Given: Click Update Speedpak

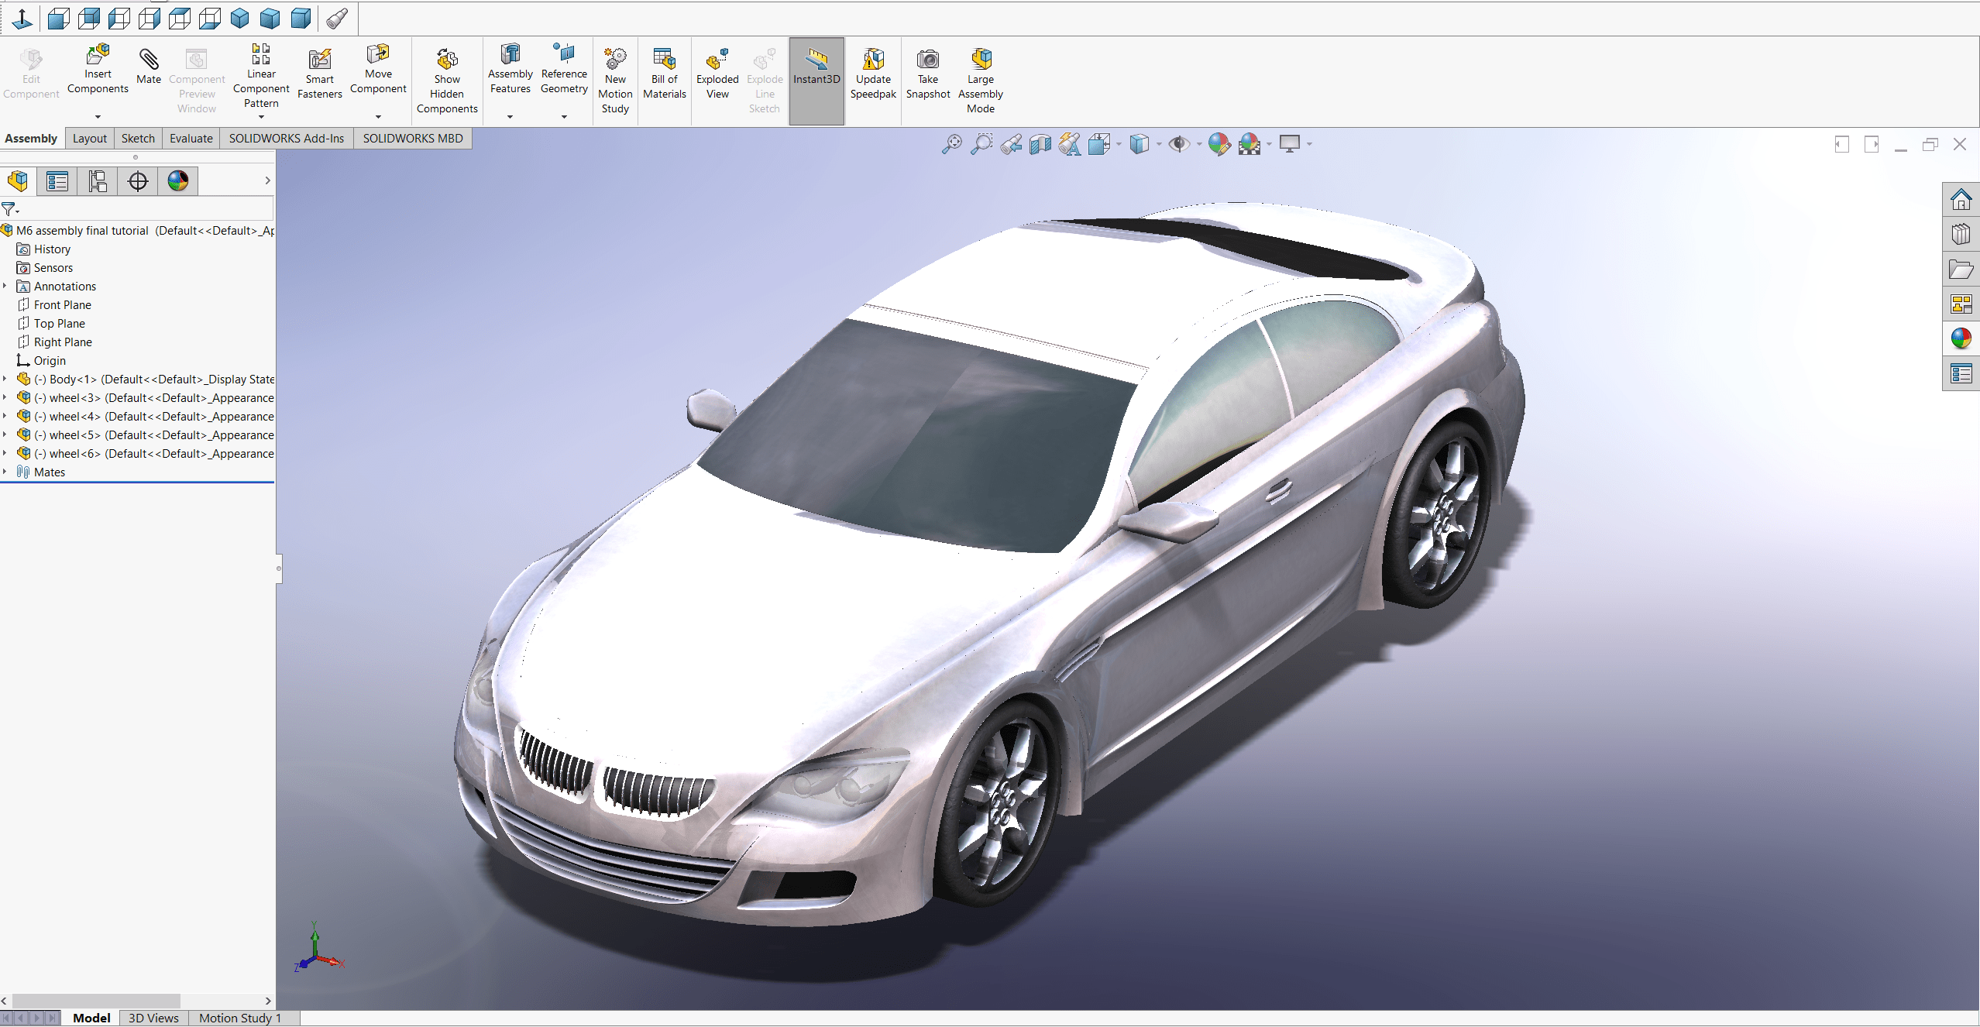Looking at the screenshot, I should click(873, 74).
